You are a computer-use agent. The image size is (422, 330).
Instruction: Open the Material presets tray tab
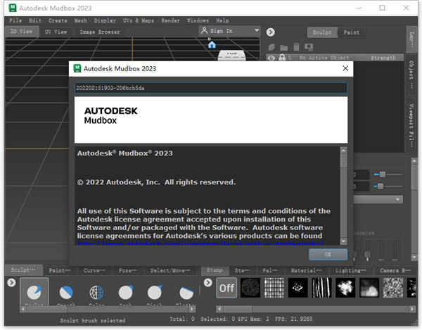pos(306,270)
